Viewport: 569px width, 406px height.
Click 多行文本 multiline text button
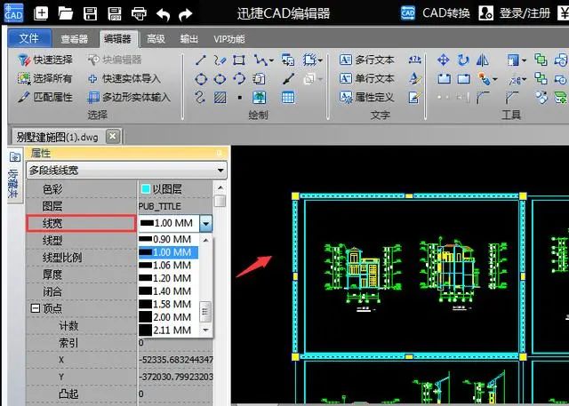click(366, 60)
